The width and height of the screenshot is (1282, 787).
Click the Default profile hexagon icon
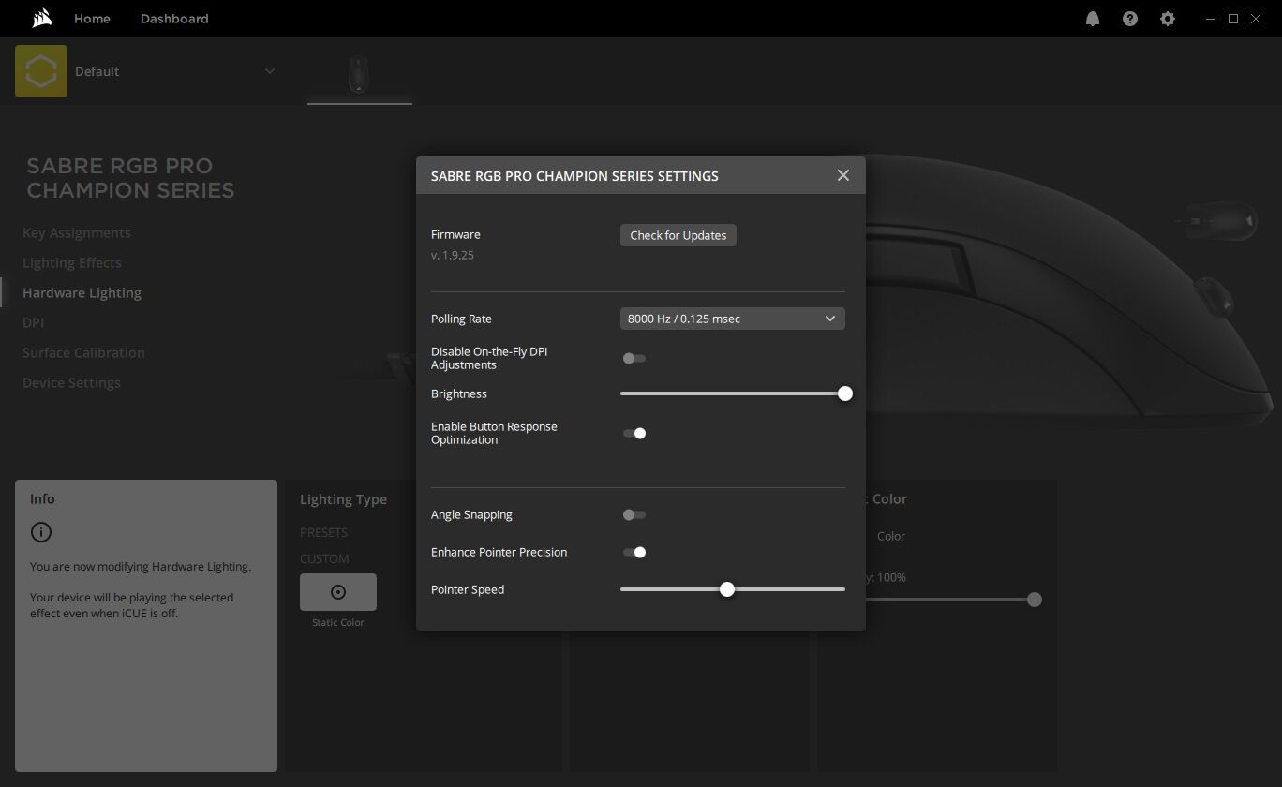[x=41, y=71]
